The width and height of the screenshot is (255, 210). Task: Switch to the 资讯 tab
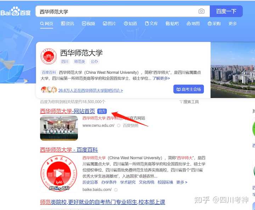coord(68,24)
